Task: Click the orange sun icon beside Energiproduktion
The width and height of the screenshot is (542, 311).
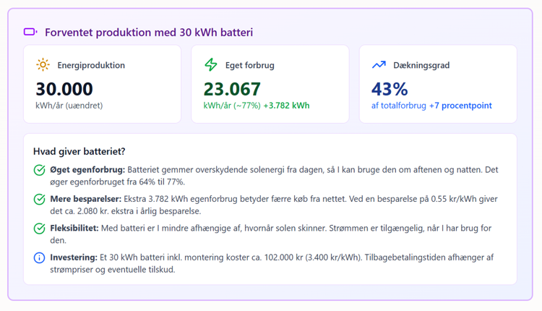Action: point(43,64)
